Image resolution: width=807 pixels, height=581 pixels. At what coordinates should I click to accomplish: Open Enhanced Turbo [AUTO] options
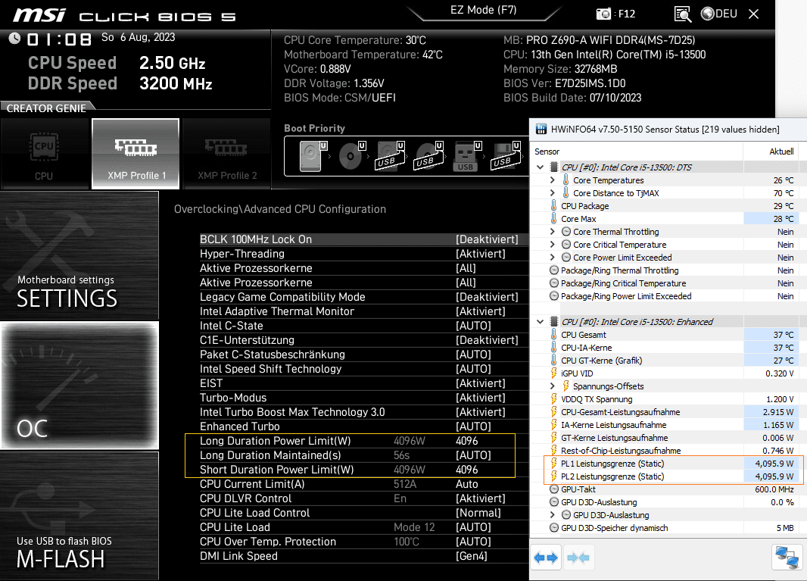click(x=473, y=426)
